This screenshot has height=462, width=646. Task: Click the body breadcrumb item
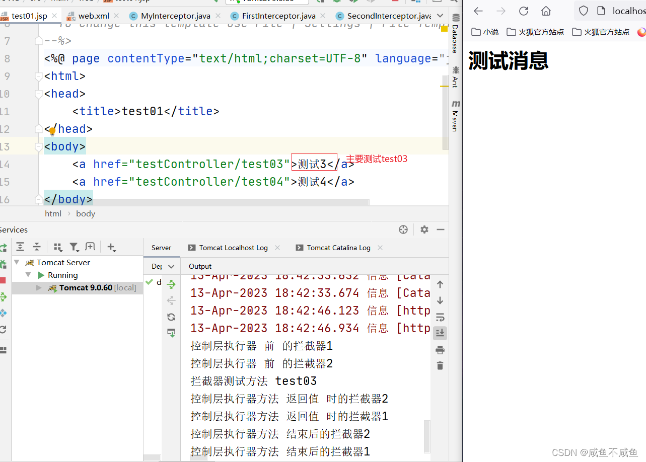[86, 213]
